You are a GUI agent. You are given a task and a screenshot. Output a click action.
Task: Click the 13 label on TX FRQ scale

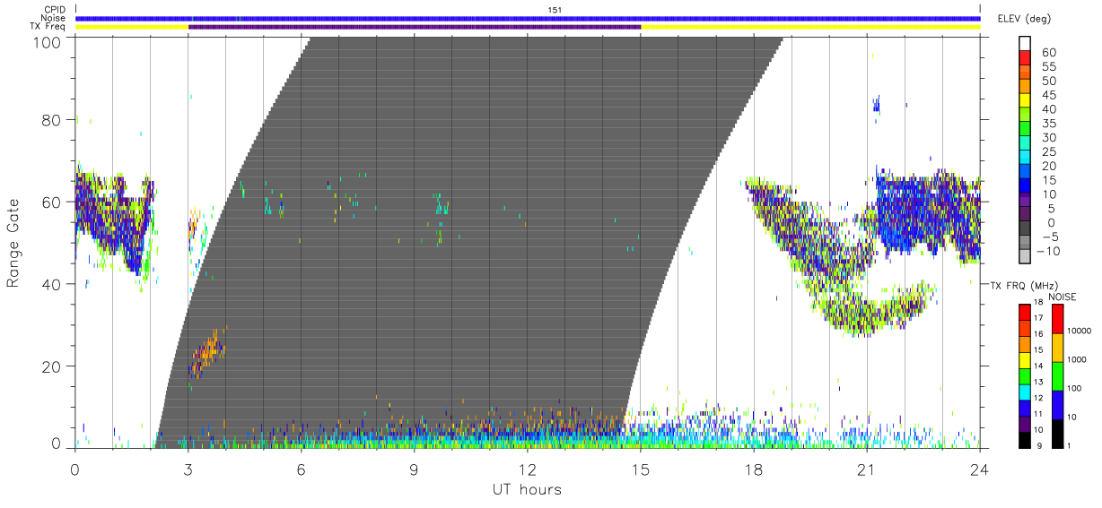click(x=1039, y=383)
